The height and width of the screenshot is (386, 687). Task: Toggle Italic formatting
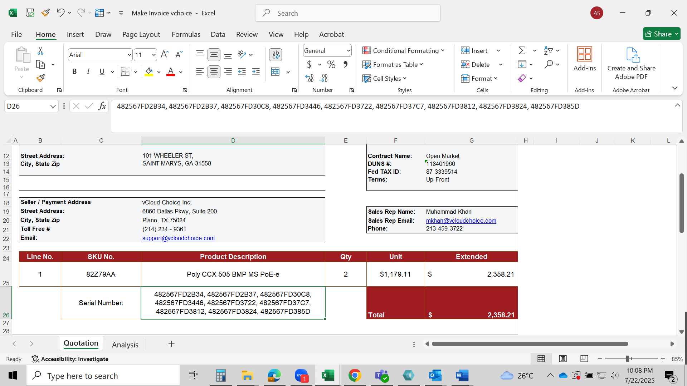(88, 71)
